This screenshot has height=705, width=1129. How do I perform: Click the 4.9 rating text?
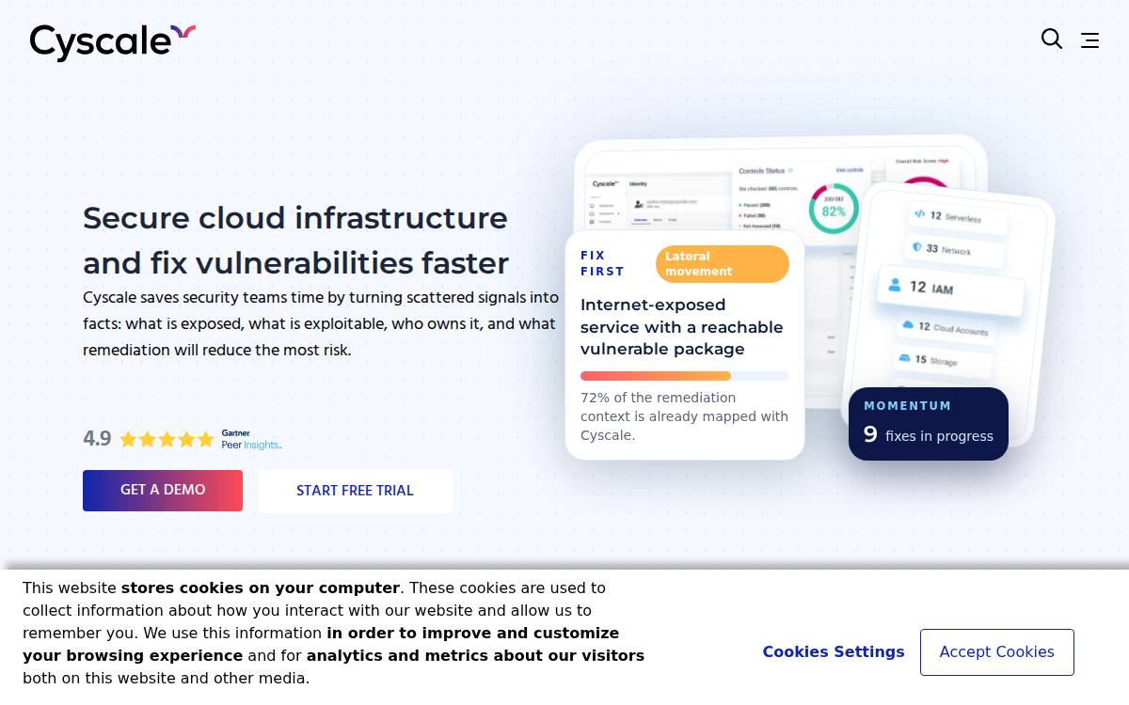tap(97, 439)
